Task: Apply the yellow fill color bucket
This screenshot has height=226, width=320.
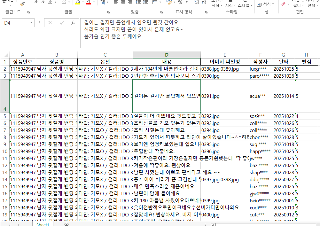Action: tap(78, 2)
